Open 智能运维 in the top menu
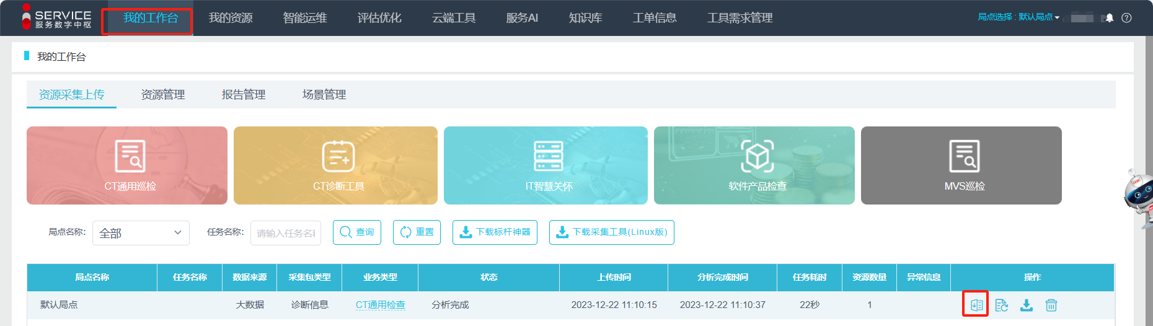 click(x=305, y=18)
